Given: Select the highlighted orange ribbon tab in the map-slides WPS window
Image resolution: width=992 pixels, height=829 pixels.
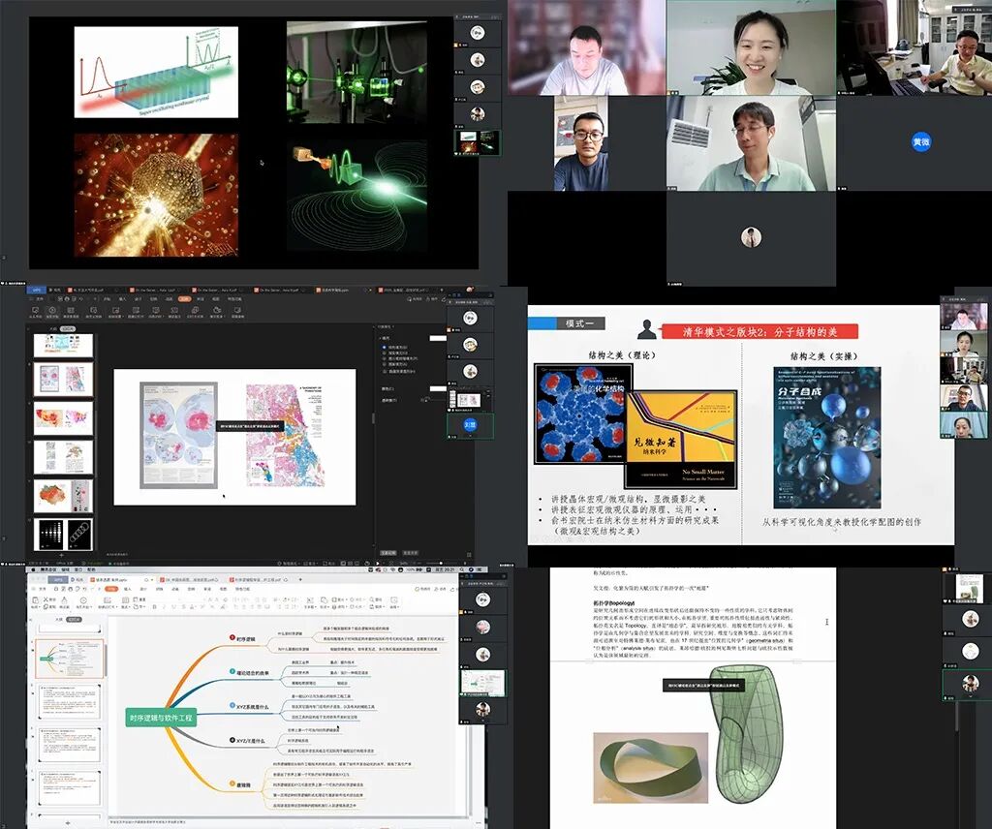Looking at the screenshot, I should [x=185, y=298].
